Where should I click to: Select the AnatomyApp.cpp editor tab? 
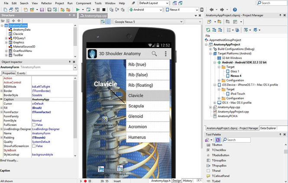coord(93,16)
